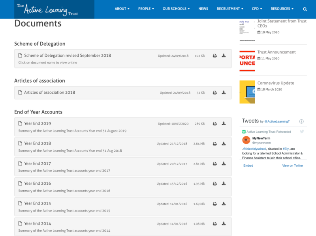Print the Year End 2014 accounts
Image resolution: width=316 pixels, height=236 pixels.
click(214, 224)
